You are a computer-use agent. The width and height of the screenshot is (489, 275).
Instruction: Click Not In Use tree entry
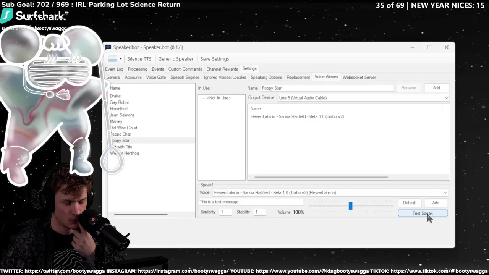pos(219,98)
